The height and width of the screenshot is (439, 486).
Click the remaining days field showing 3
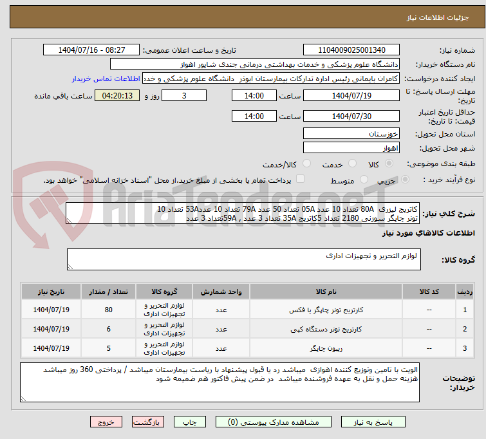(184, 95)
